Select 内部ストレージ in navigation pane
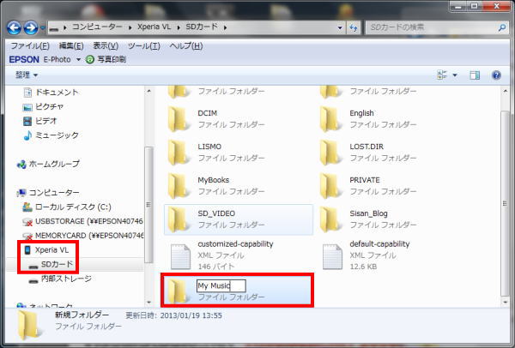Screen dimensions: 515x348 pyautogui.click(x=60, y=279)
